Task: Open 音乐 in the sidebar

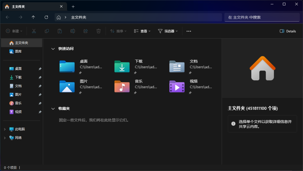Action: click(22, 103)
